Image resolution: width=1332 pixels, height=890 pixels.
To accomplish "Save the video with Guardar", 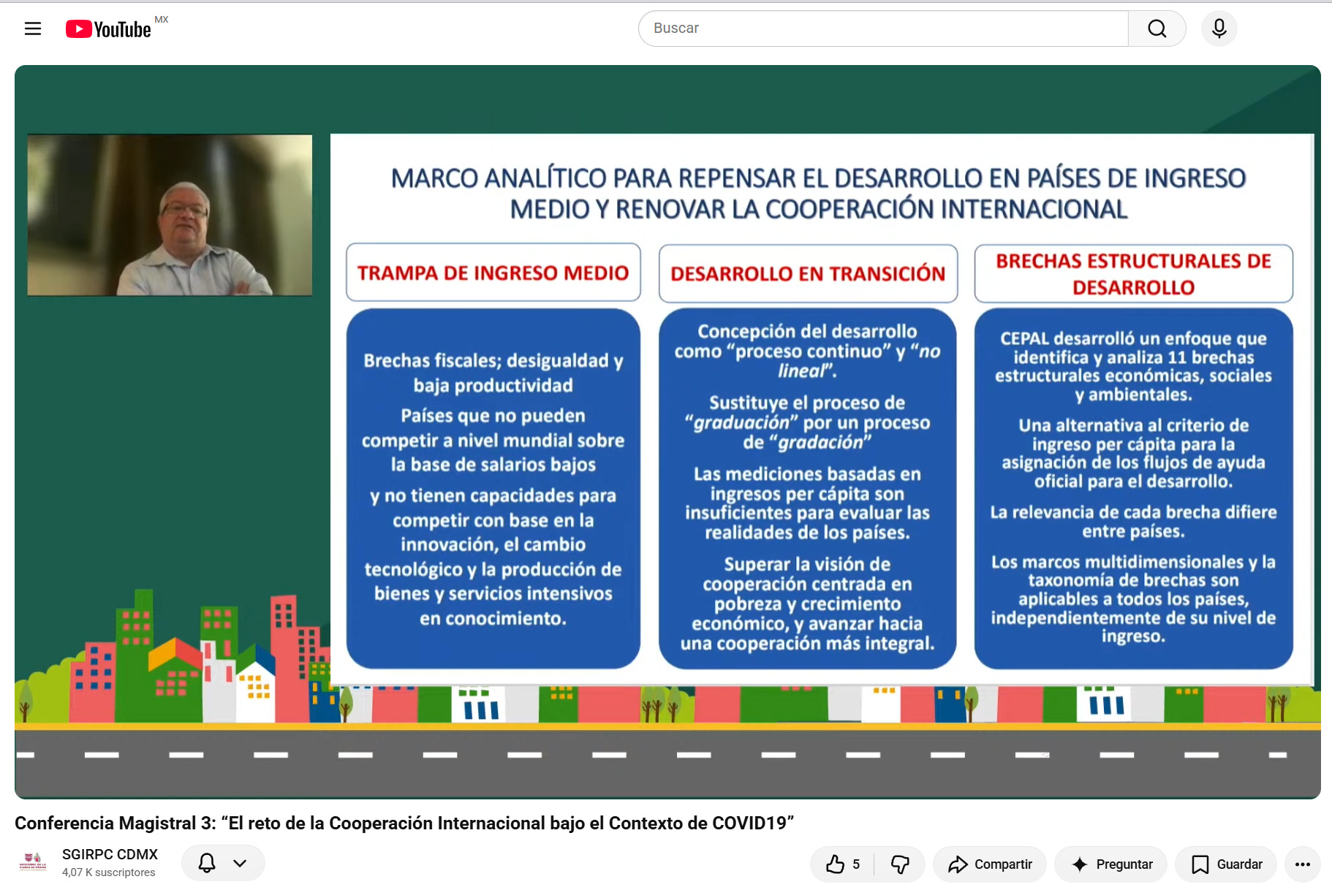I will (x=1226, y=864).
